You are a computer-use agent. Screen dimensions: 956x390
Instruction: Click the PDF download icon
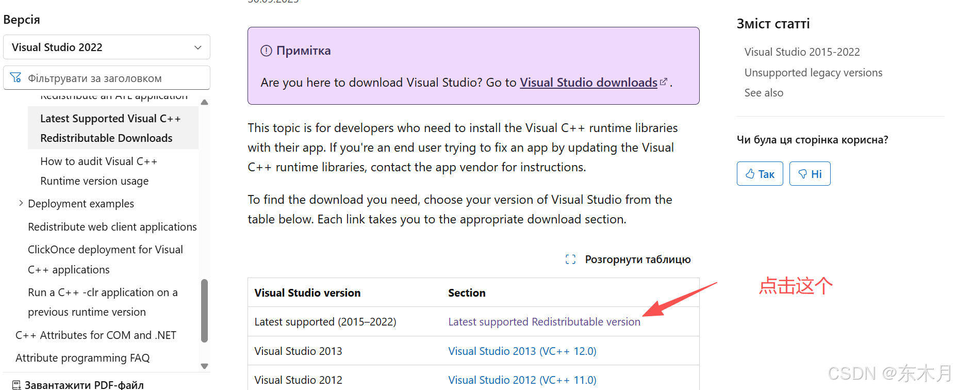pos(17,385)
